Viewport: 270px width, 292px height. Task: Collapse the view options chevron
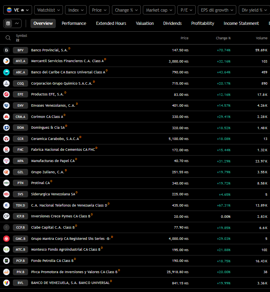[x=17, y=23]
